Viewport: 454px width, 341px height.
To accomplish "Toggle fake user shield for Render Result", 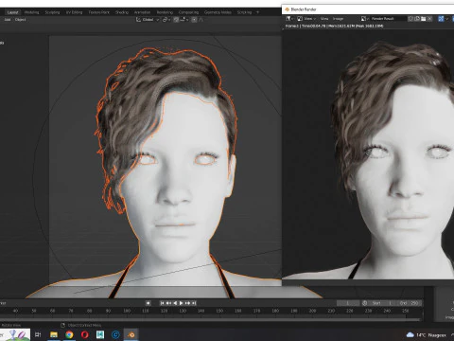I will coord(410,19).
